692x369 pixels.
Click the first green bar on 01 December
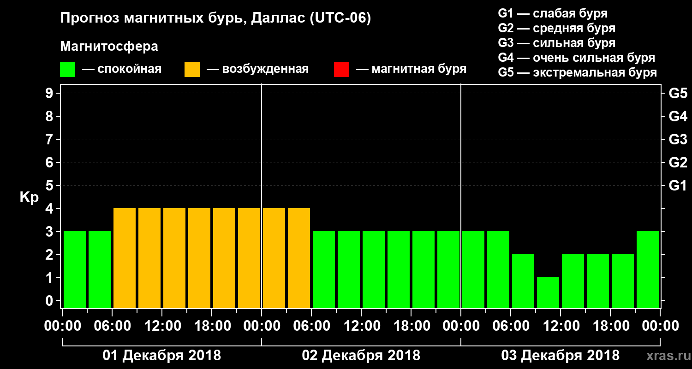click(75, 269)
